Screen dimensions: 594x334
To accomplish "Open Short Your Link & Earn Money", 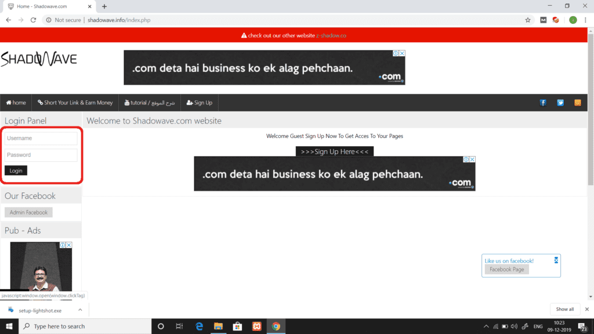I will pos(75,103).
